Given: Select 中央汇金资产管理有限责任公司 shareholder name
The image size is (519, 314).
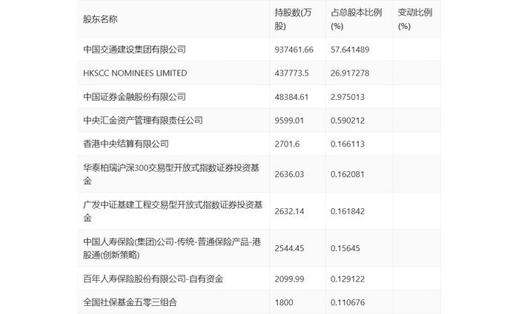Looking at the screenshot, I should [x=143, y=120].
